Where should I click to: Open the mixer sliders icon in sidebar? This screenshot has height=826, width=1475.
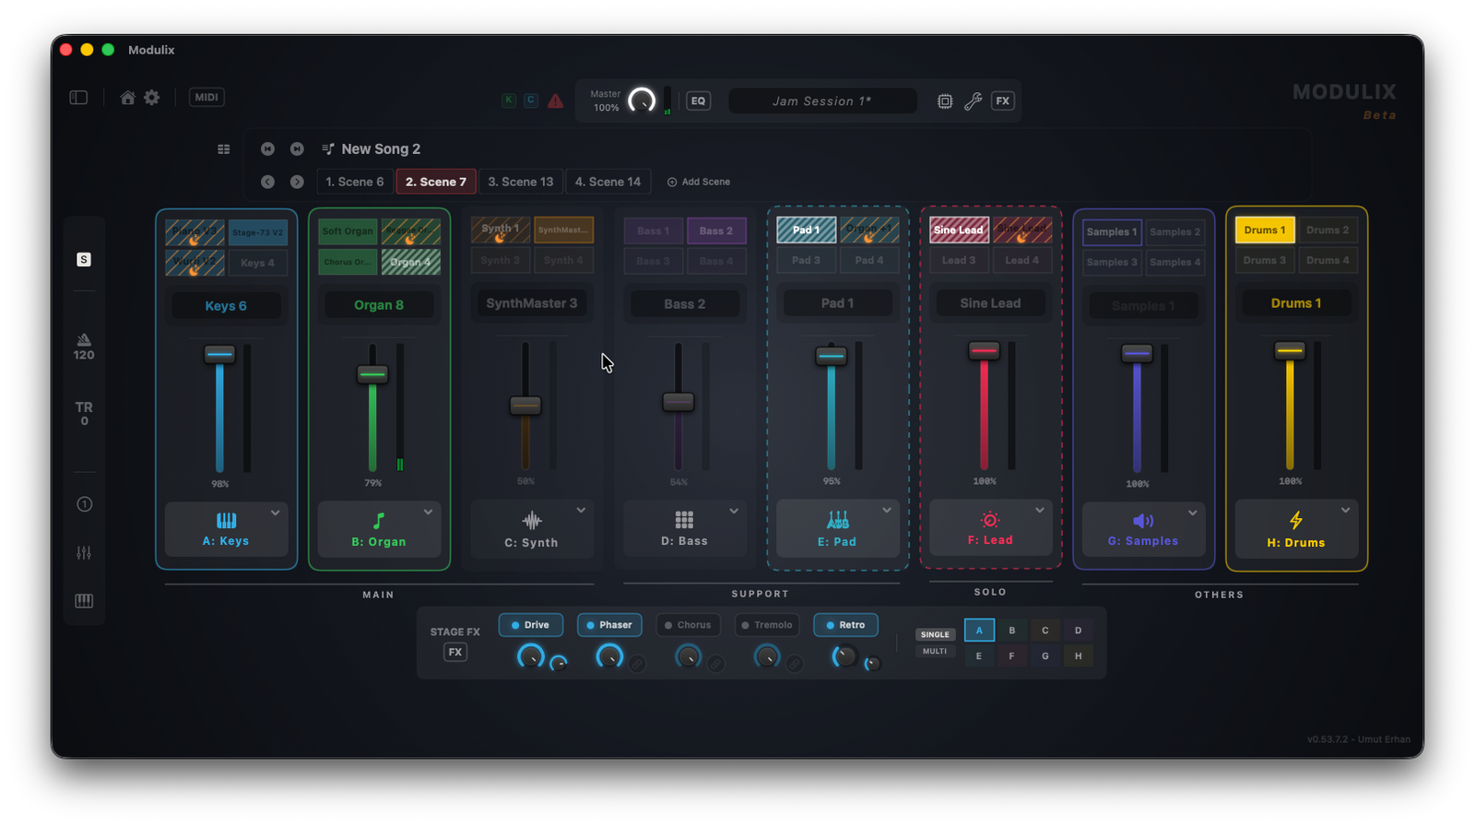[x=84, y=552]
